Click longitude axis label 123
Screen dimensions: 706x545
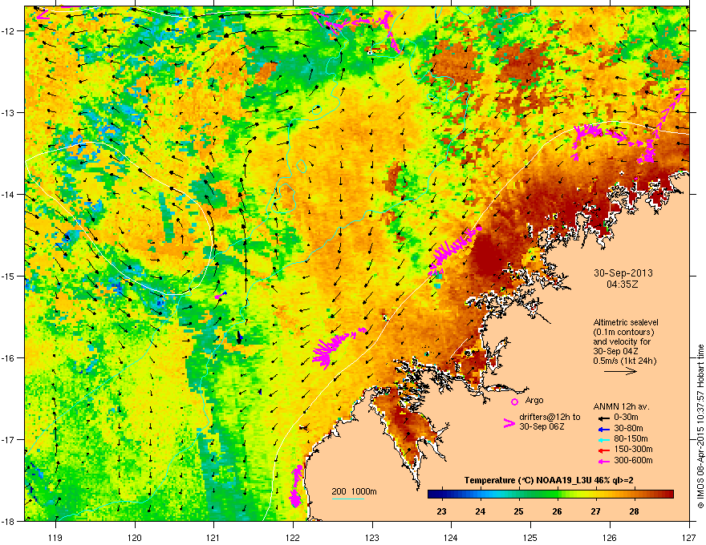(372, 537)
